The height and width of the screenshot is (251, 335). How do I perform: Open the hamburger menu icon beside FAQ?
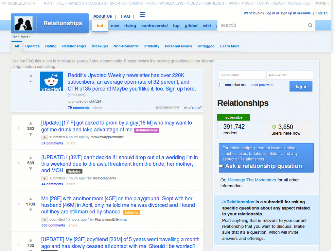click(142, 15)
